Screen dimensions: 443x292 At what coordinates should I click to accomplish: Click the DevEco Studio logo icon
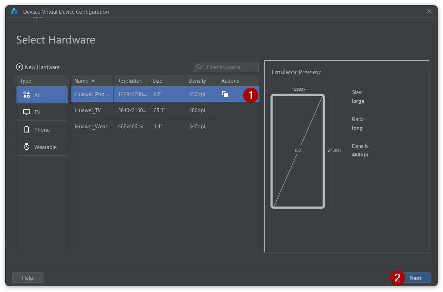pyautogui.click(x=14, y=12)
